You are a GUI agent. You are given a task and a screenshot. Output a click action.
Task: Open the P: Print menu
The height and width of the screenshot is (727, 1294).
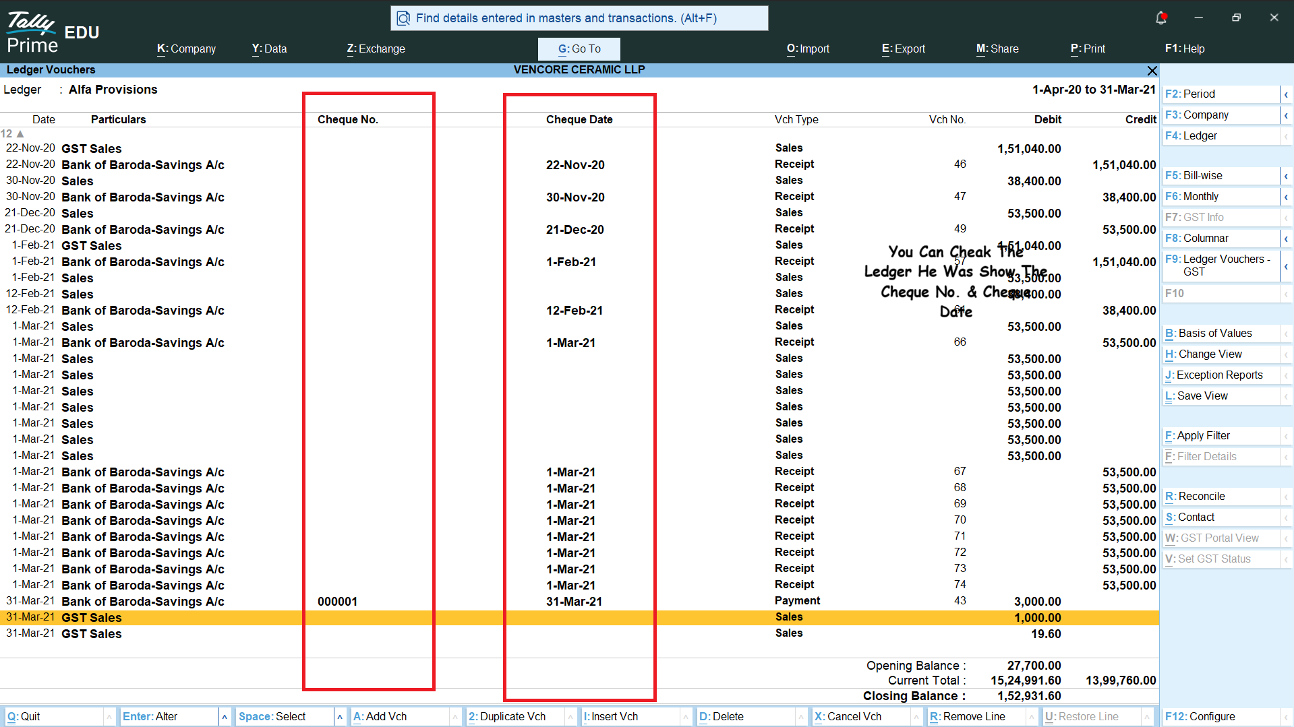1088,49
